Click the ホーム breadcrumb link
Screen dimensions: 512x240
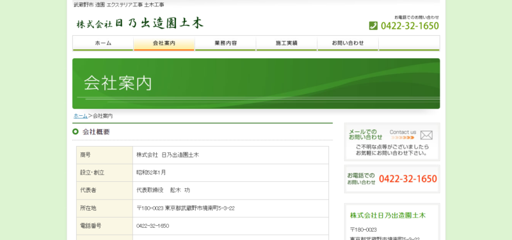pos(81,116)
